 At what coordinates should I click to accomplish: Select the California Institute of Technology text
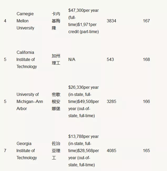click(x=27, y=59)
